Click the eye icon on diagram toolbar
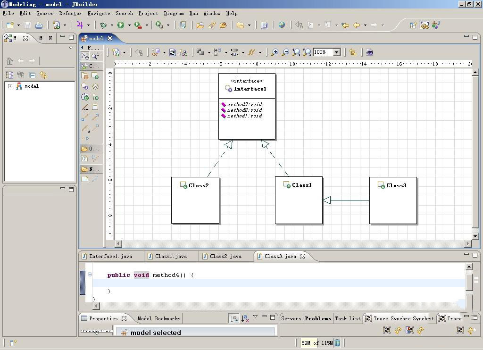The height and width of the screenshot is (350, 483). (369, 52)
